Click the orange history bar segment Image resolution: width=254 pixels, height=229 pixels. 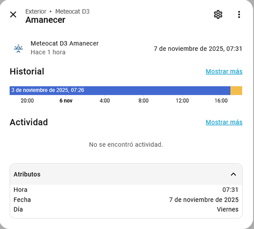(236, 91)
